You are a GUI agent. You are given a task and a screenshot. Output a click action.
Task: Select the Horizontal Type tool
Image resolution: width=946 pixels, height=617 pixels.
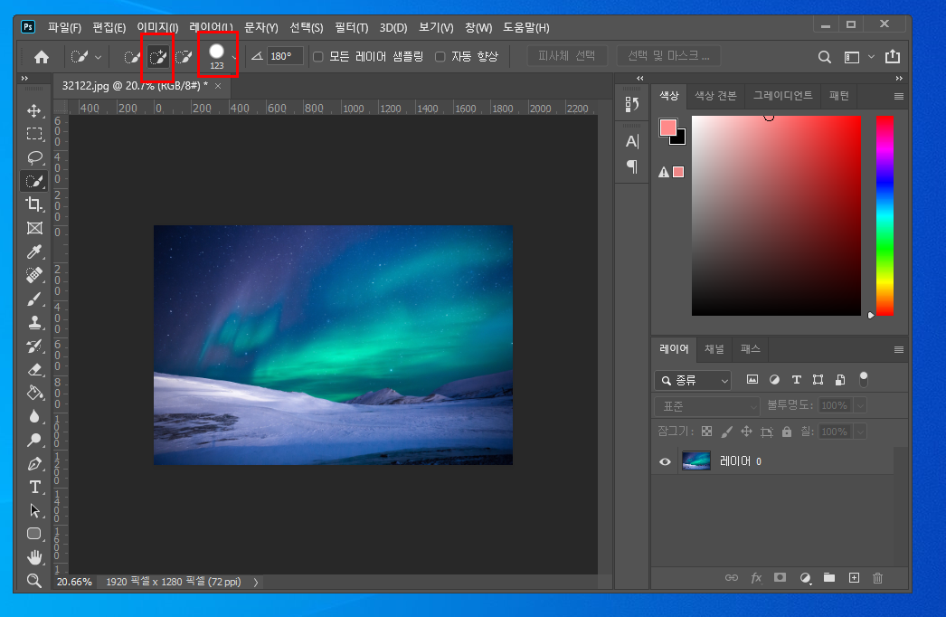click(x=34, y=488)
